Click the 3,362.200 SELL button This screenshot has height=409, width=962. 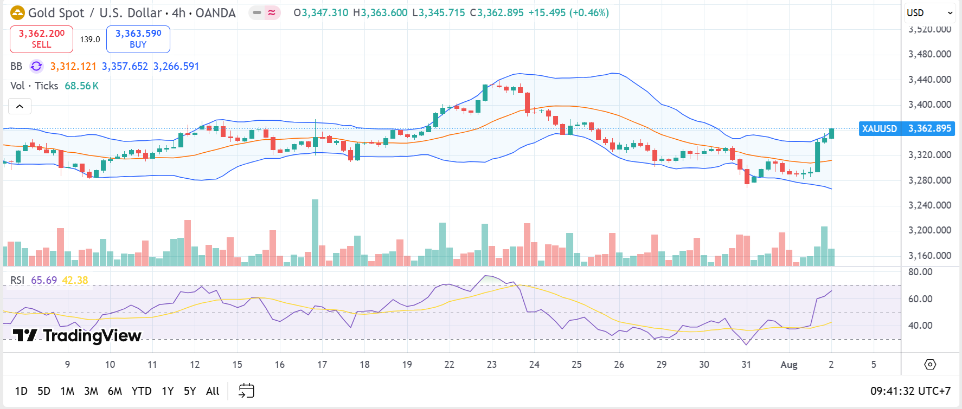click(41, 39)
